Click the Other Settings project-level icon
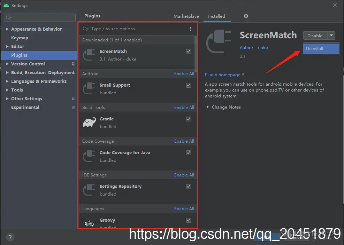The image size is (344, 245). 73,98
